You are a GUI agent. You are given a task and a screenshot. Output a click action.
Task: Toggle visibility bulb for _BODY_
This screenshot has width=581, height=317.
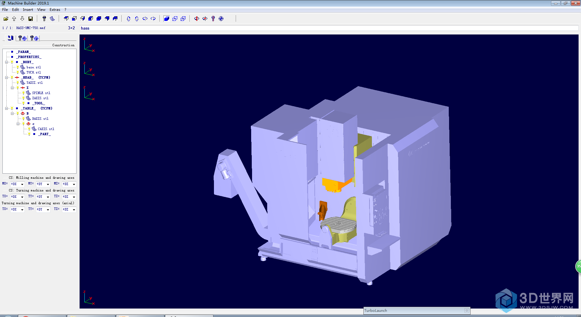(12, 62)
